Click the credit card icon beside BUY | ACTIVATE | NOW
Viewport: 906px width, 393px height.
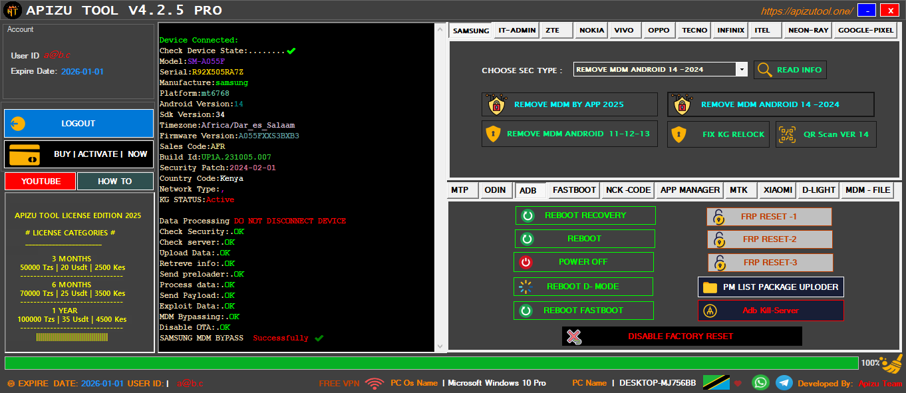coord(25,154)
